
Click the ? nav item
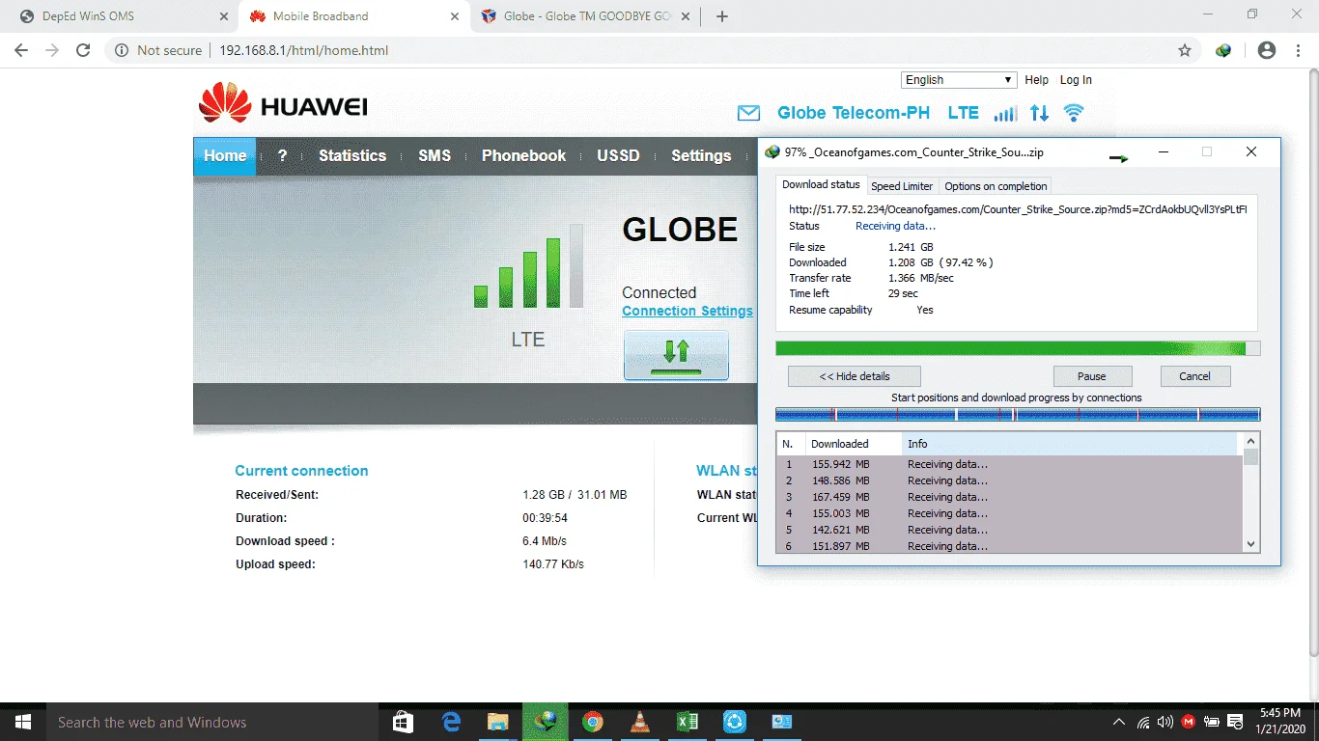(282, 155)
